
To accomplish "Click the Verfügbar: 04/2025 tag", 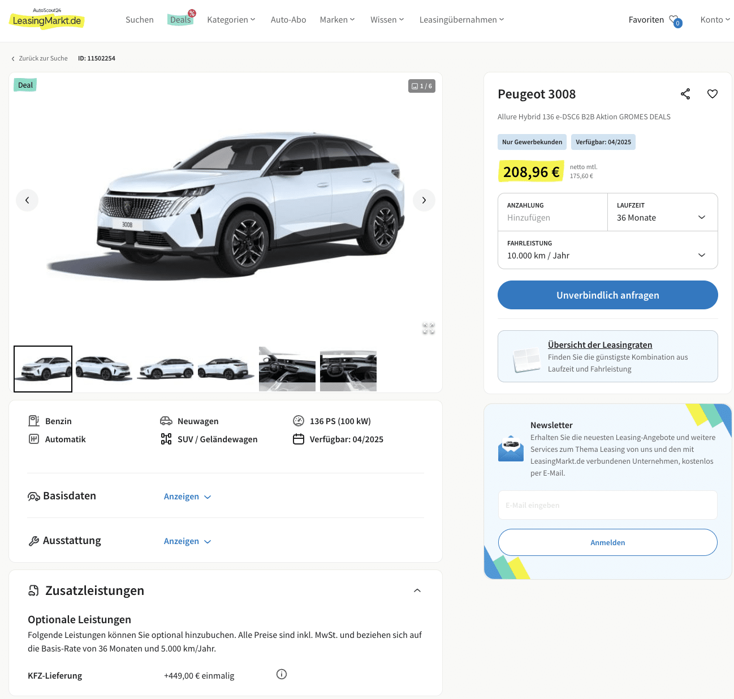I will pos(603,142).
